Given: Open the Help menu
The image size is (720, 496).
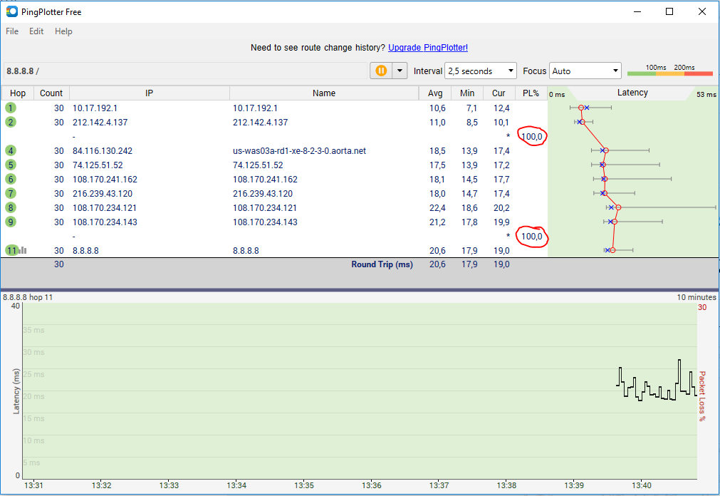Looking at the screenshot, I should [63, 31].
